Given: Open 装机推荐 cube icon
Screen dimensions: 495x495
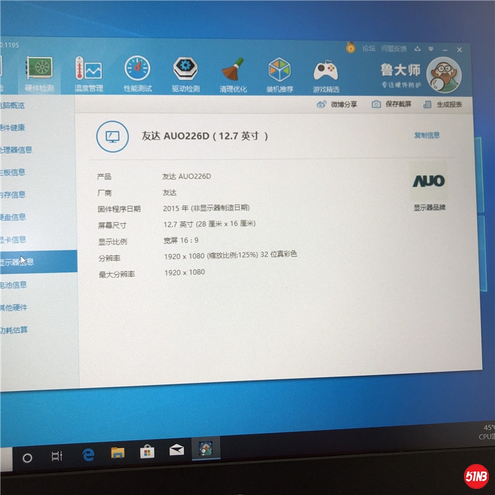Looking at the screenshot, I should point(280,75).
